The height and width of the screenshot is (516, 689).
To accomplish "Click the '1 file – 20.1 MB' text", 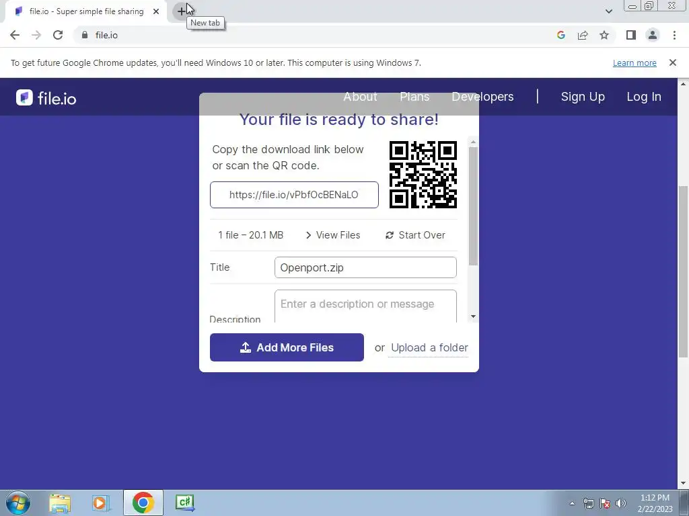I will [x=250, y=235].
